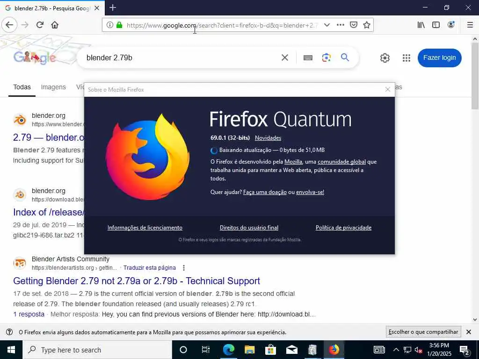Viewport: 479px width, 359px height.
Task: Click the Novidades link in About dialog
Action: [x=268, y=138]
